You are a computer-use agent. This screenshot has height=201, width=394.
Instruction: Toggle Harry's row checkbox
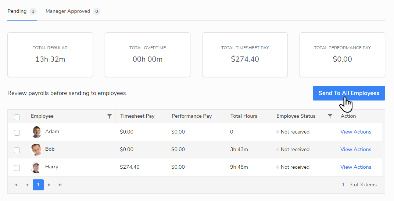pos(17,168)
